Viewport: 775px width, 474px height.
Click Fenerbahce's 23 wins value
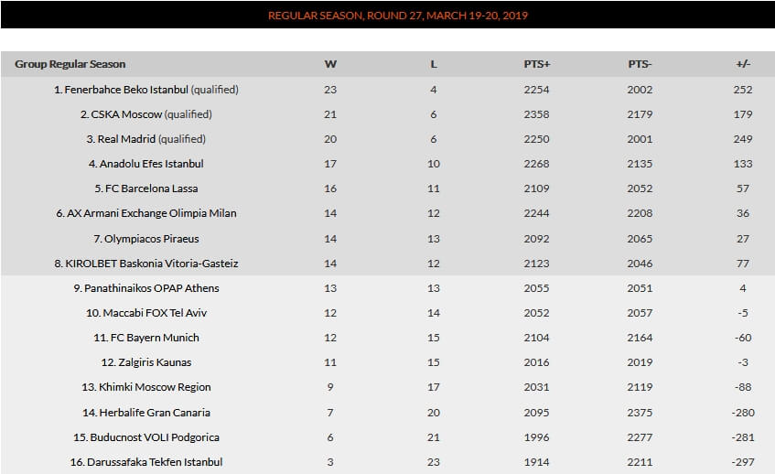330,90
